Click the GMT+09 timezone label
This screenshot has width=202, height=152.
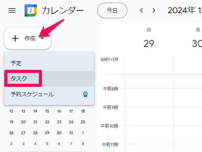110,59
